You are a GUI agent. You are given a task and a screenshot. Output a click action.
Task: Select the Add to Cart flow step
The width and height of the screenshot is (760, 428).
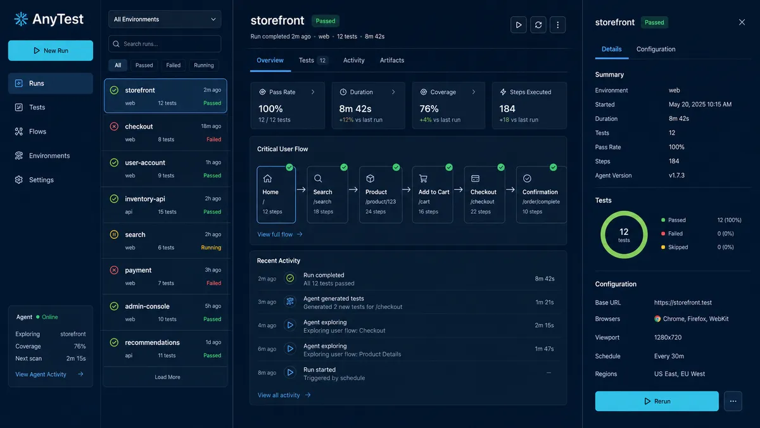tap(433, 194)
